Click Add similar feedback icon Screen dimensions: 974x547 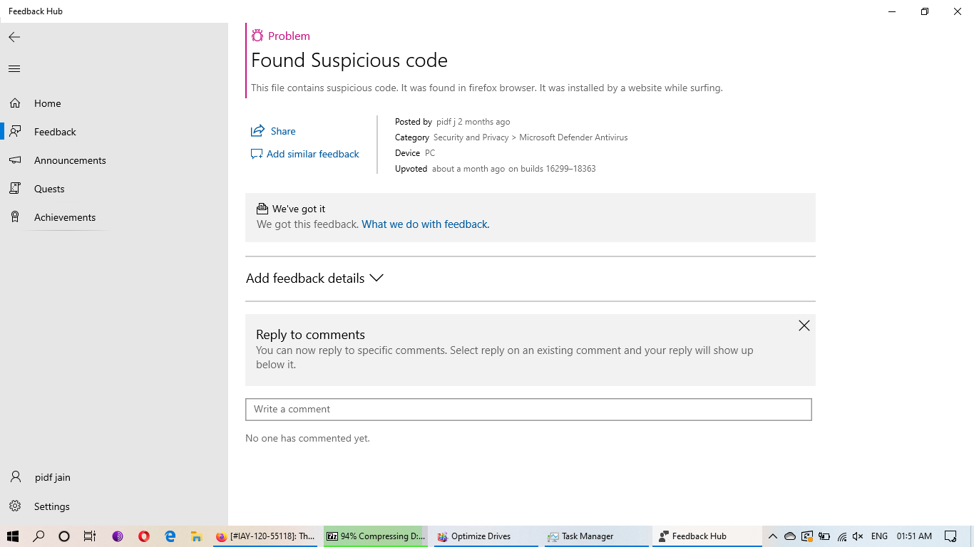[257, 154]
